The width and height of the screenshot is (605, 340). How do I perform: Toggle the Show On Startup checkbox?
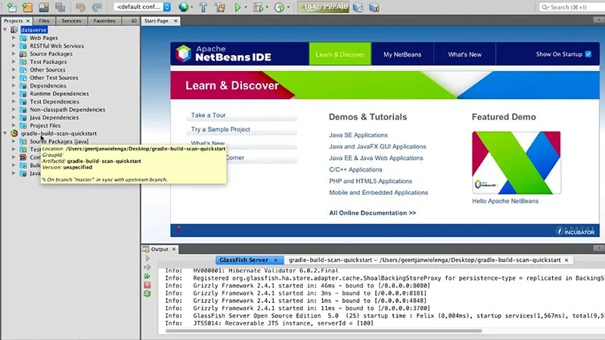click(588, 54)
